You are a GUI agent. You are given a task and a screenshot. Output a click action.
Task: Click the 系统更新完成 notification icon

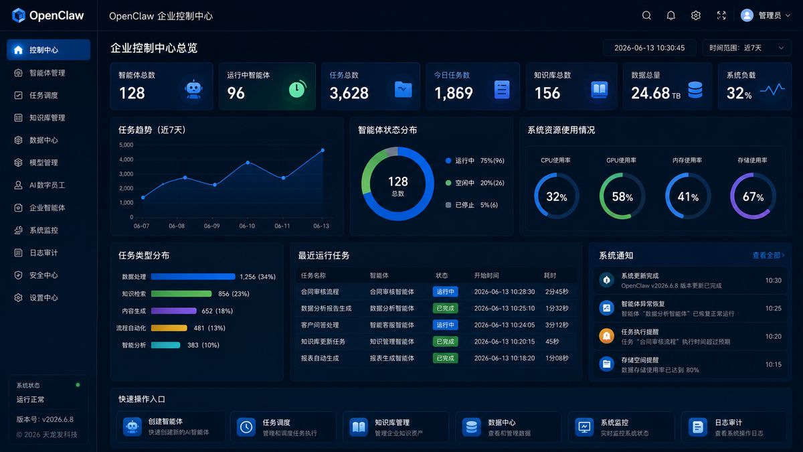click(x=607, y=280)
